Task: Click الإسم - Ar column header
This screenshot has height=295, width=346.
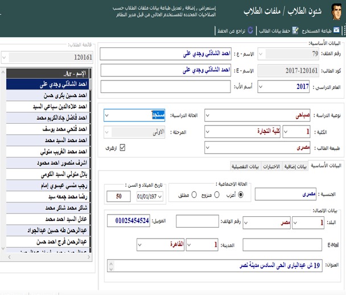Action: [48, 74]
